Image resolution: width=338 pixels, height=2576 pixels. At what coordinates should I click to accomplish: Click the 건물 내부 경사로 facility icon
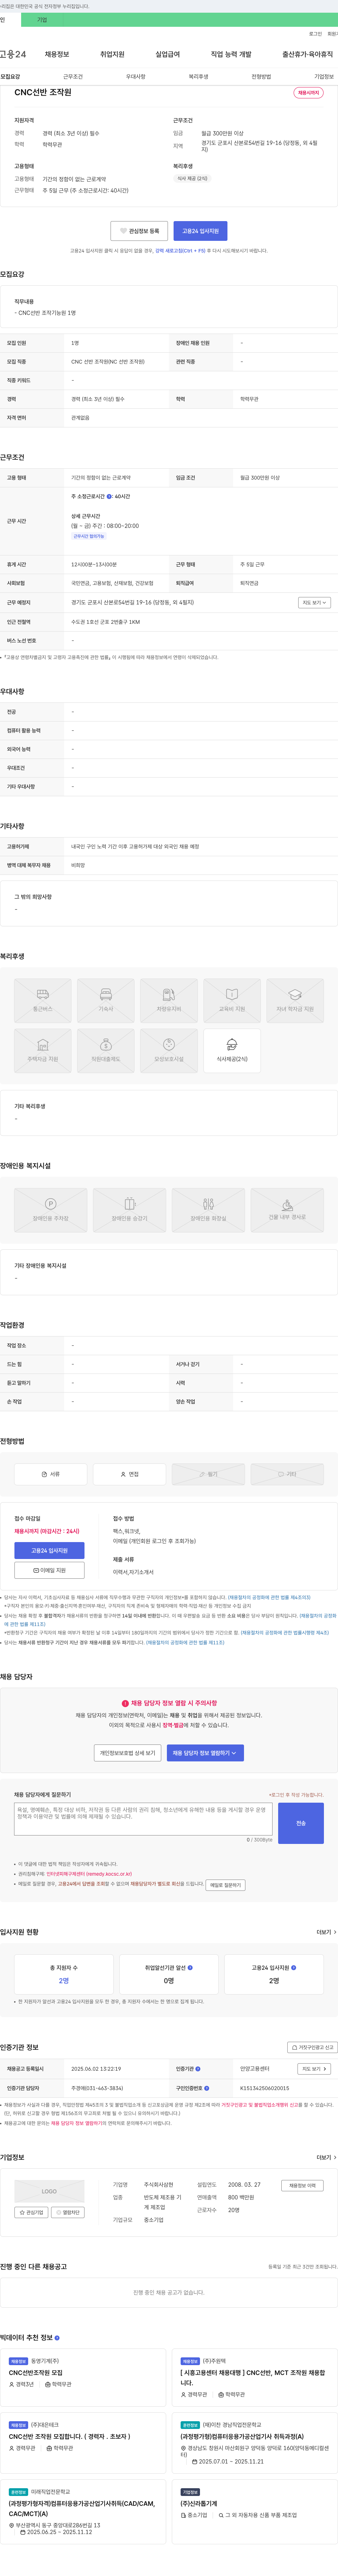click(x=287, y=1210)
